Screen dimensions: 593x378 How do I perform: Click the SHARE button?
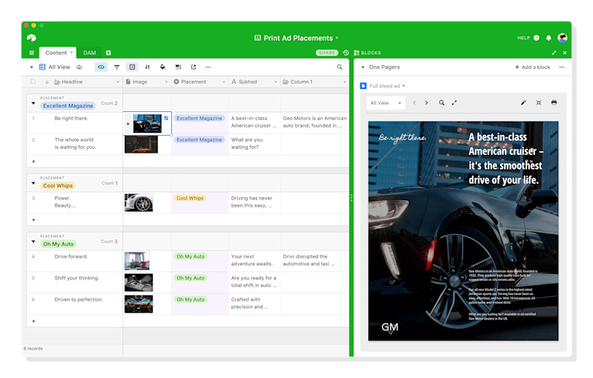click(x=327, y=53)
